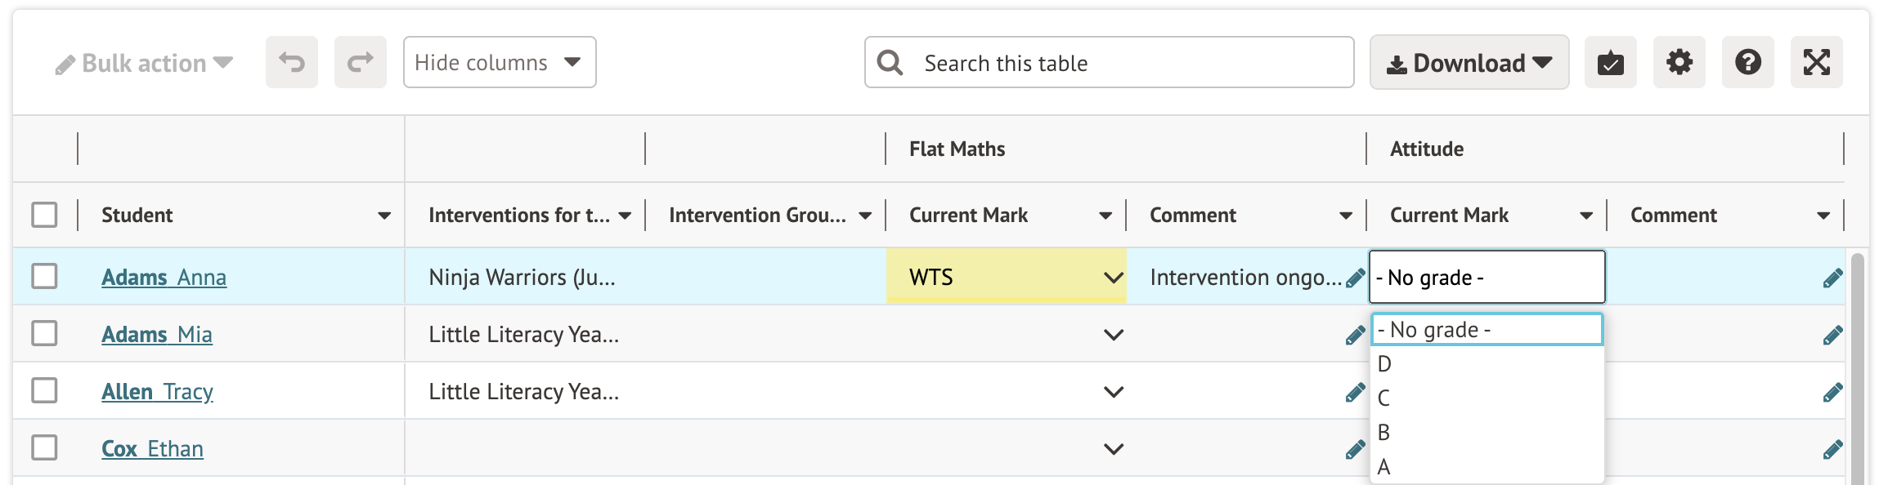
Task: Open the Bulk action menu
Action: pos(144,63)
